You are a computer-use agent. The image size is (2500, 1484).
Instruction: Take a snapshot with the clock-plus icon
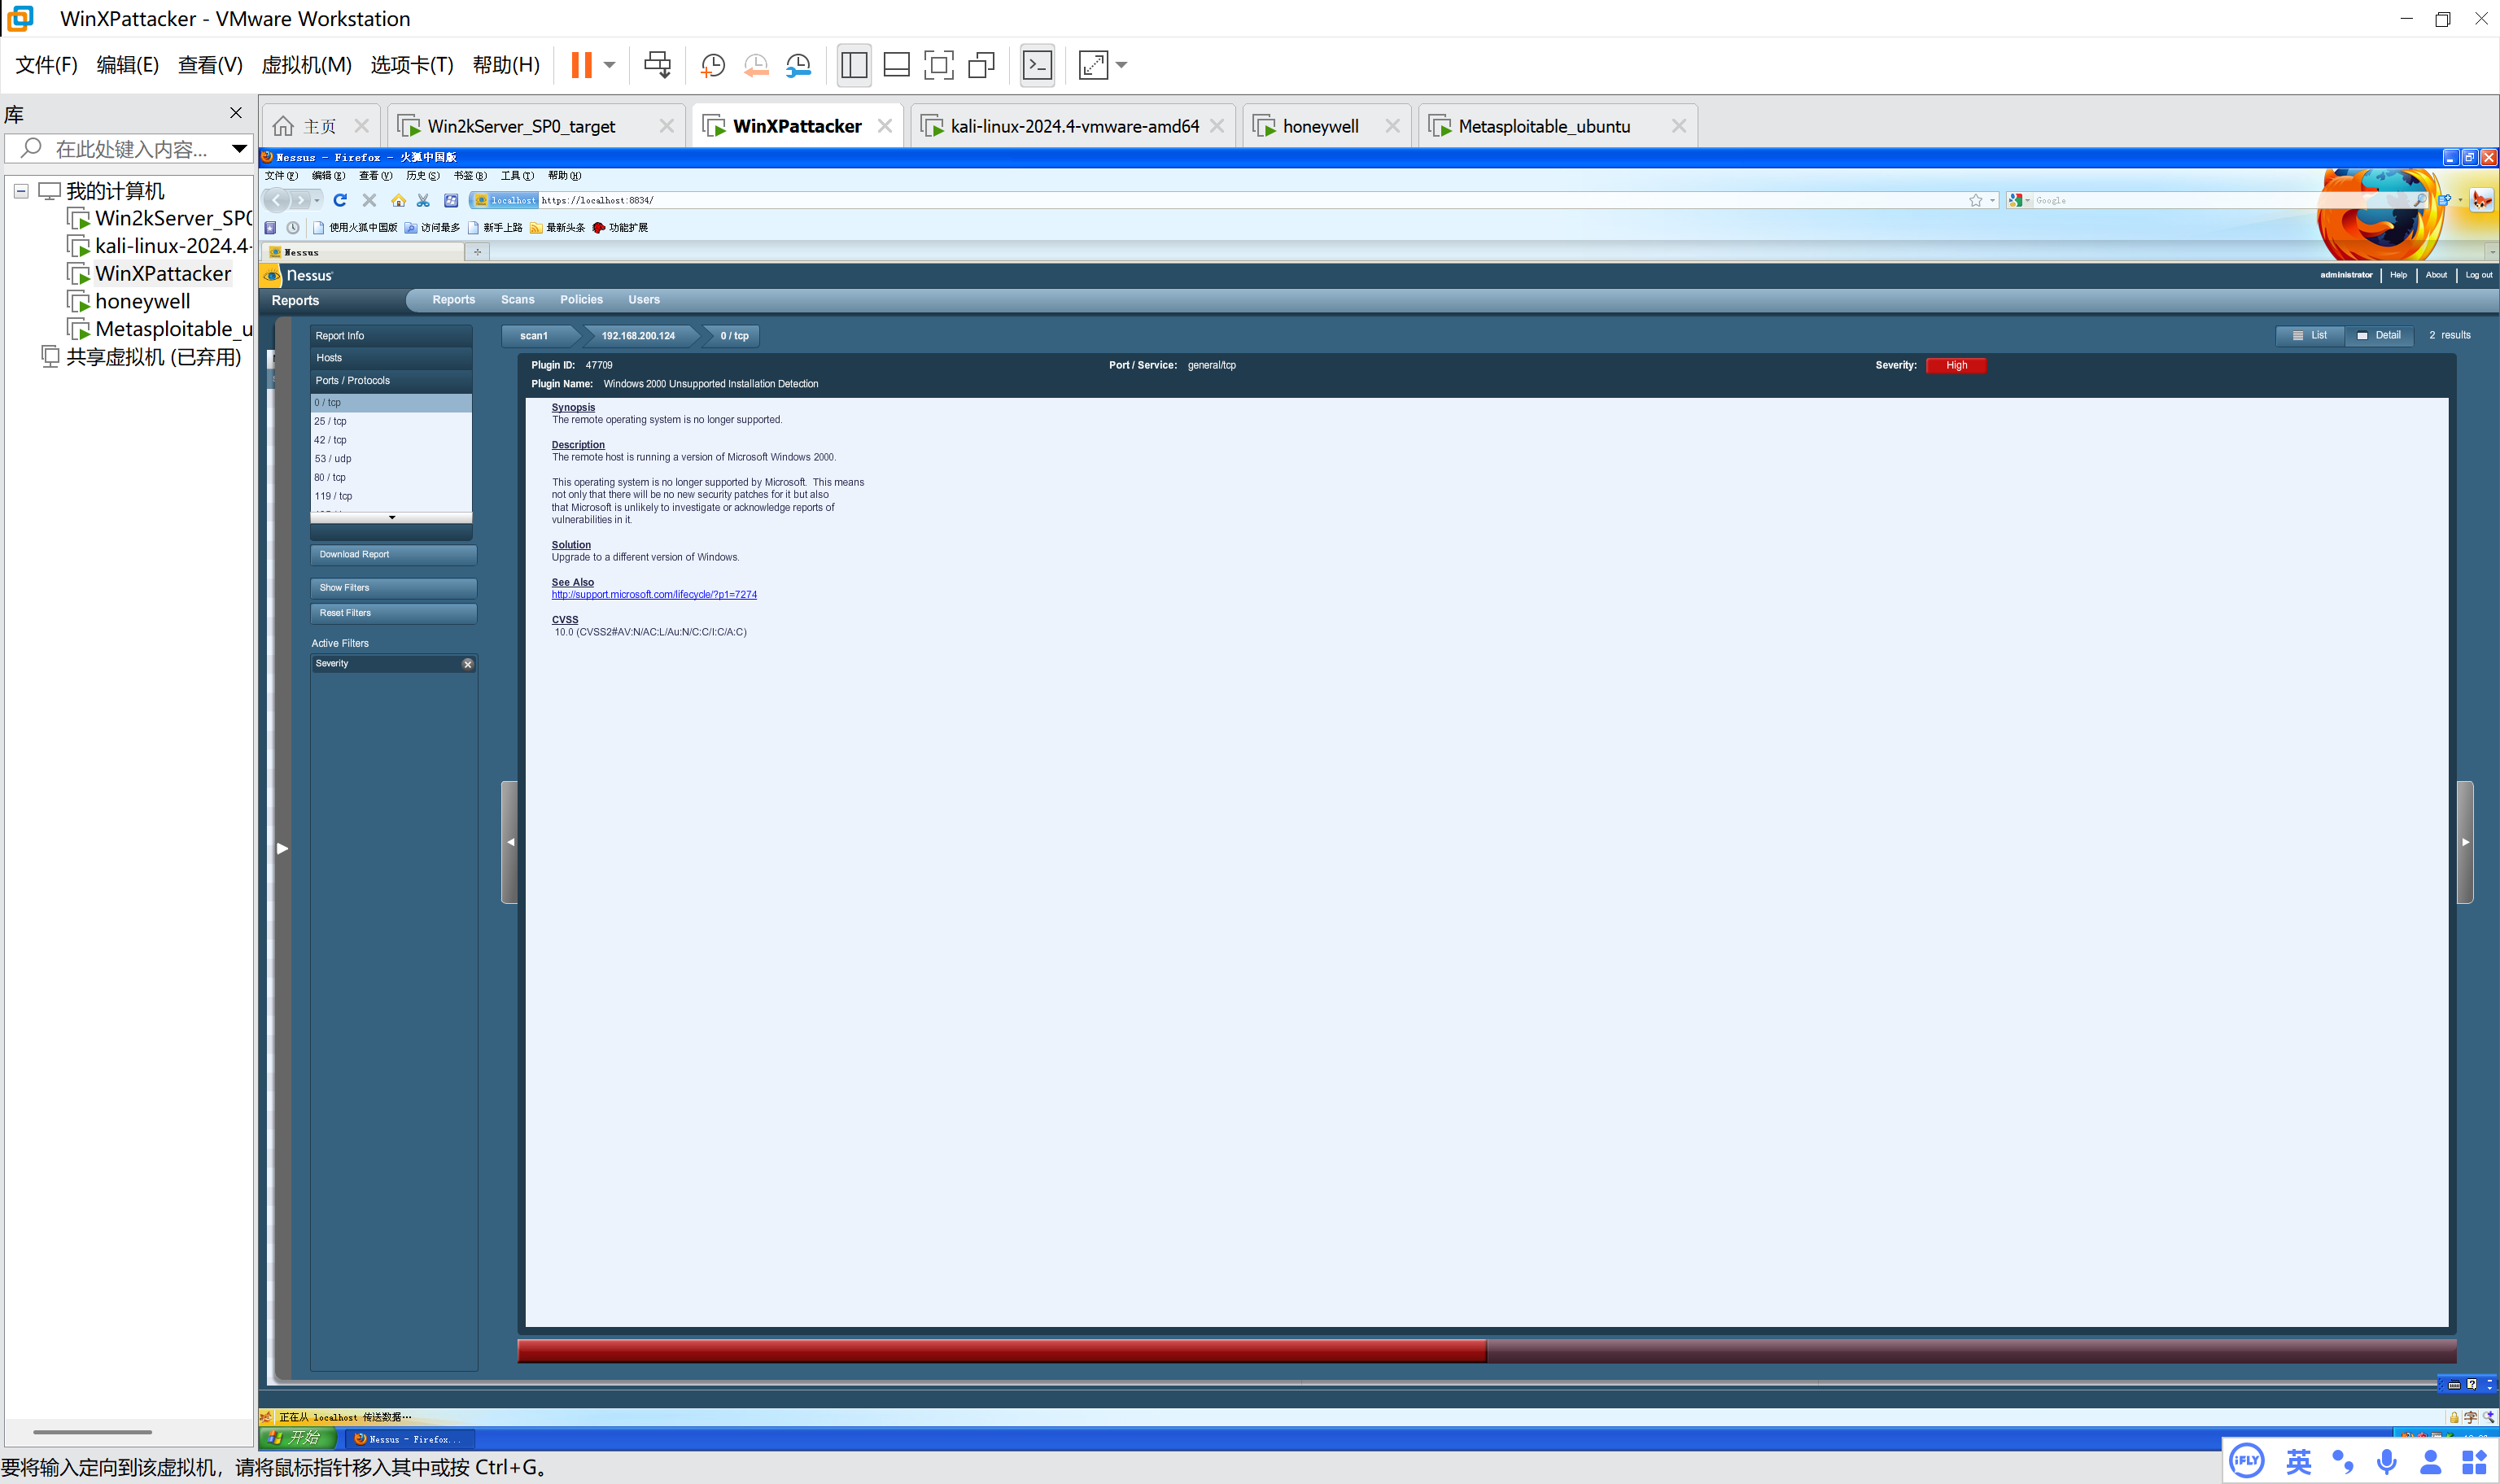click(712, 65)
